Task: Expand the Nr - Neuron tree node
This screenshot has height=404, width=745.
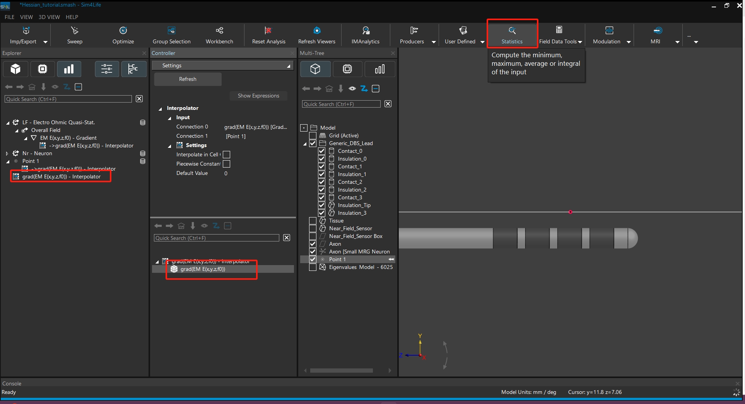Action: (7, 154)
